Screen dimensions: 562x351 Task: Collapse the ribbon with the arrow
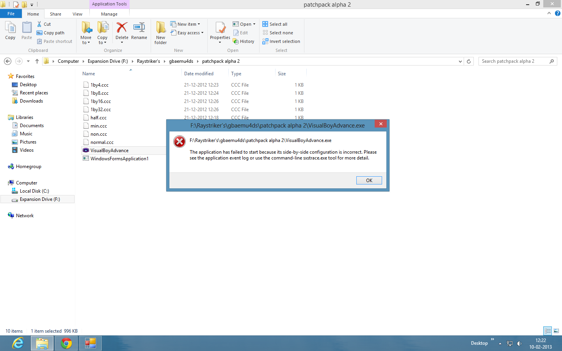[x=549, y=13]
